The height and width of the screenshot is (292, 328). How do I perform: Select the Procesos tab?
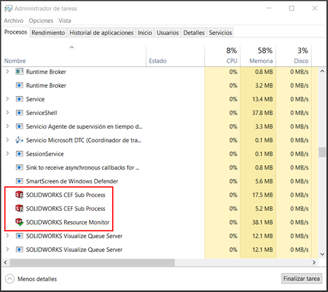tap(16, 32)
